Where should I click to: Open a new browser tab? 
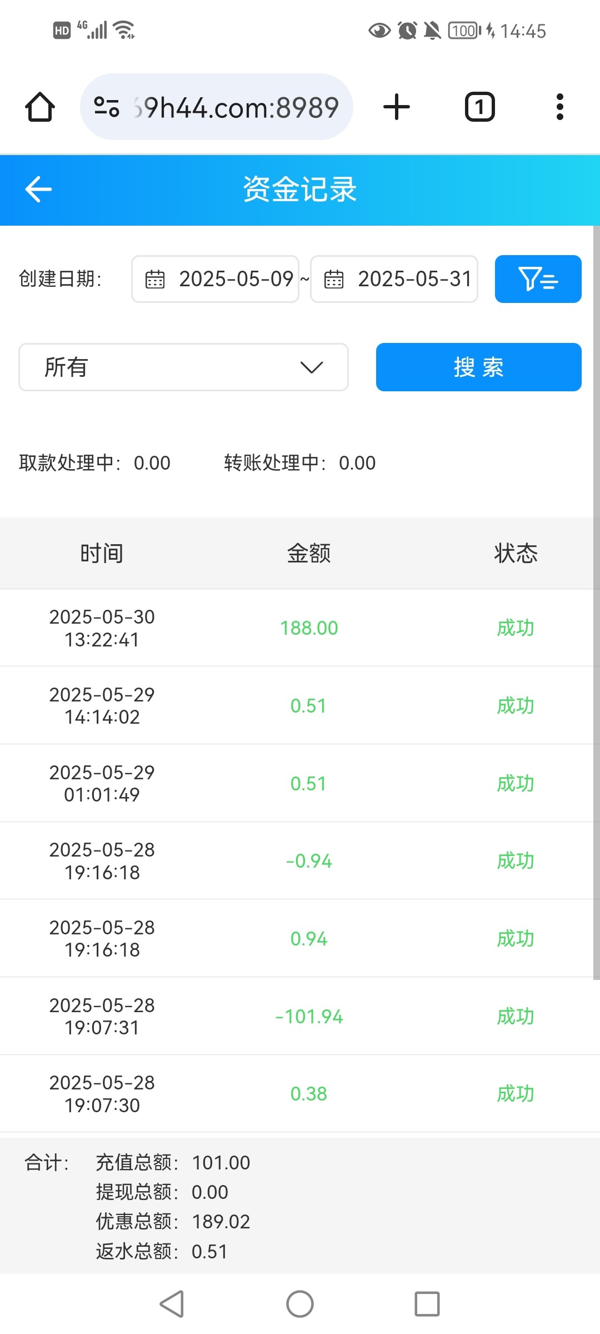[397, 107]
